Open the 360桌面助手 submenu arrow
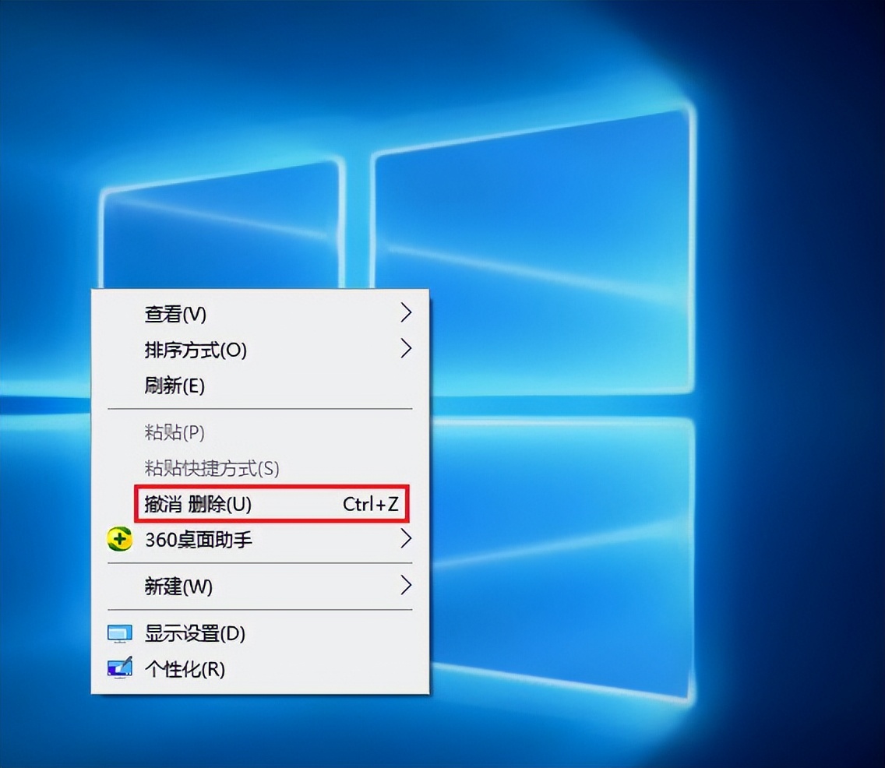Viewport: 885px width, 768px height. tap(406, 538)
